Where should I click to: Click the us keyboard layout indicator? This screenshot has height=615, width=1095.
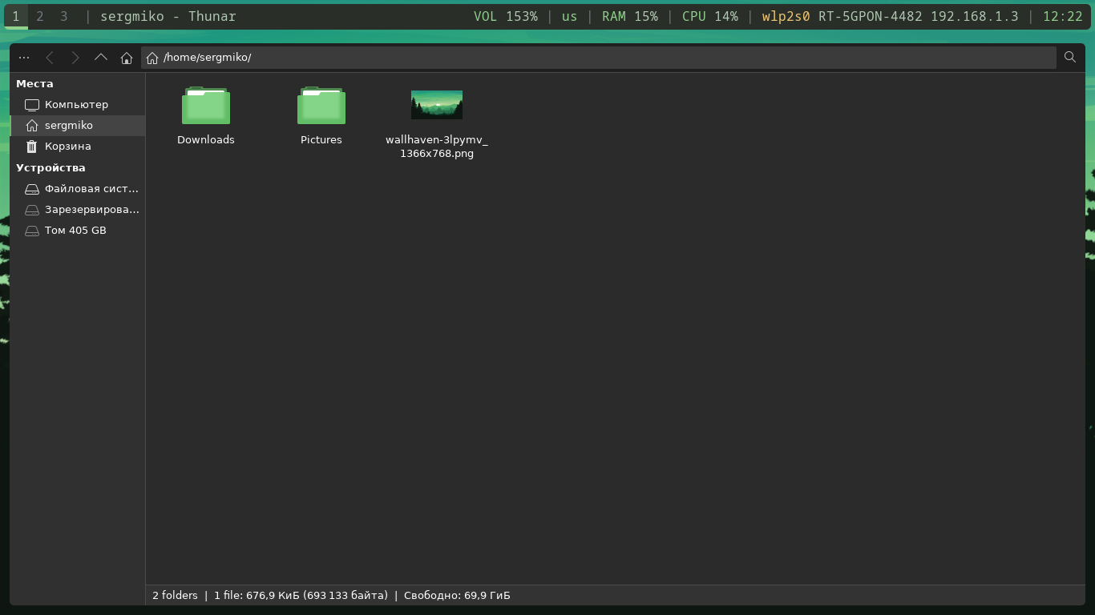(569, 16)
